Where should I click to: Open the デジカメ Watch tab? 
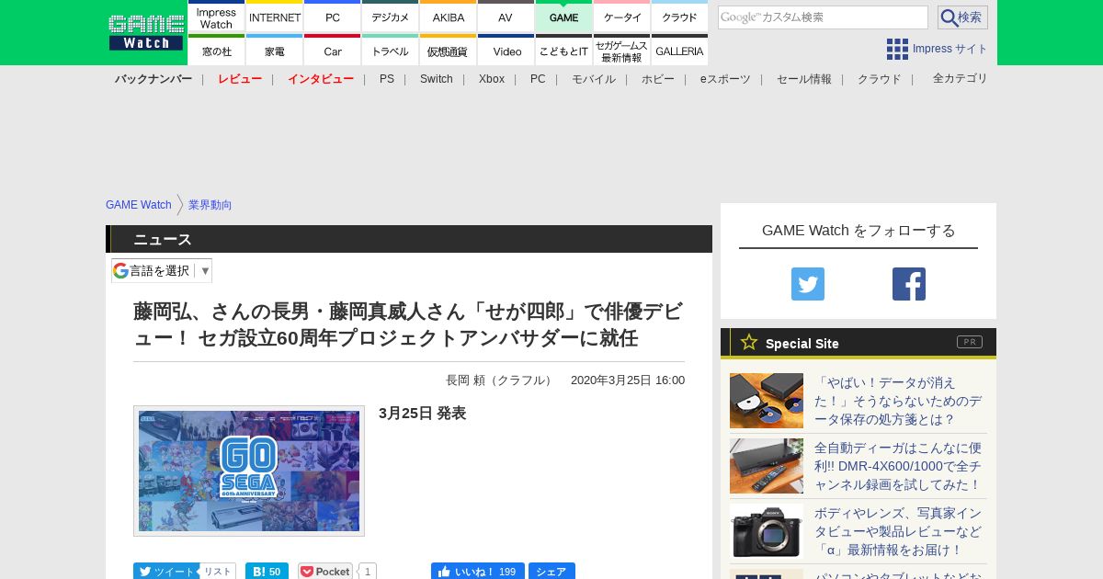pyautogui.click(x=390, y=17)
